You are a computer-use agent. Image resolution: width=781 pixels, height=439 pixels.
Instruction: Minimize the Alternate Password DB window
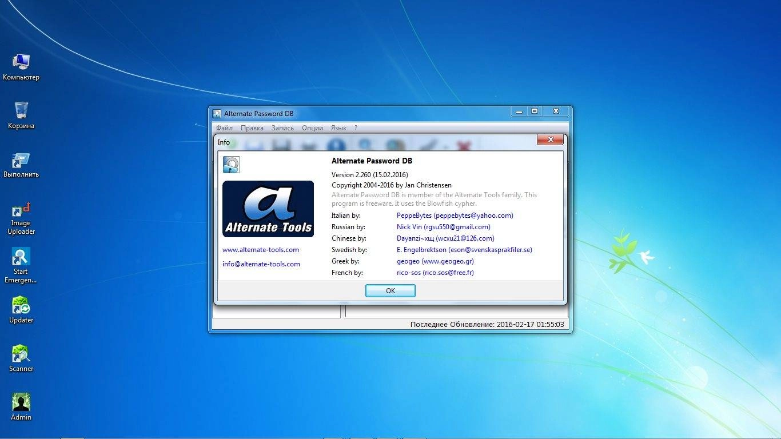click(x=519, y=111)
